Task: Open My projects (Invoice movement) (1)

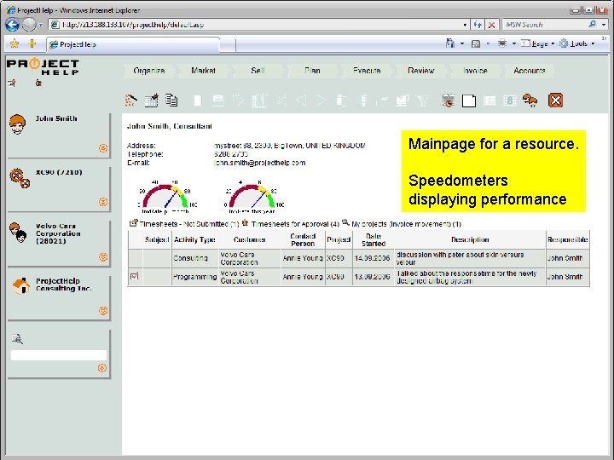Action: (x=406, y=224)
